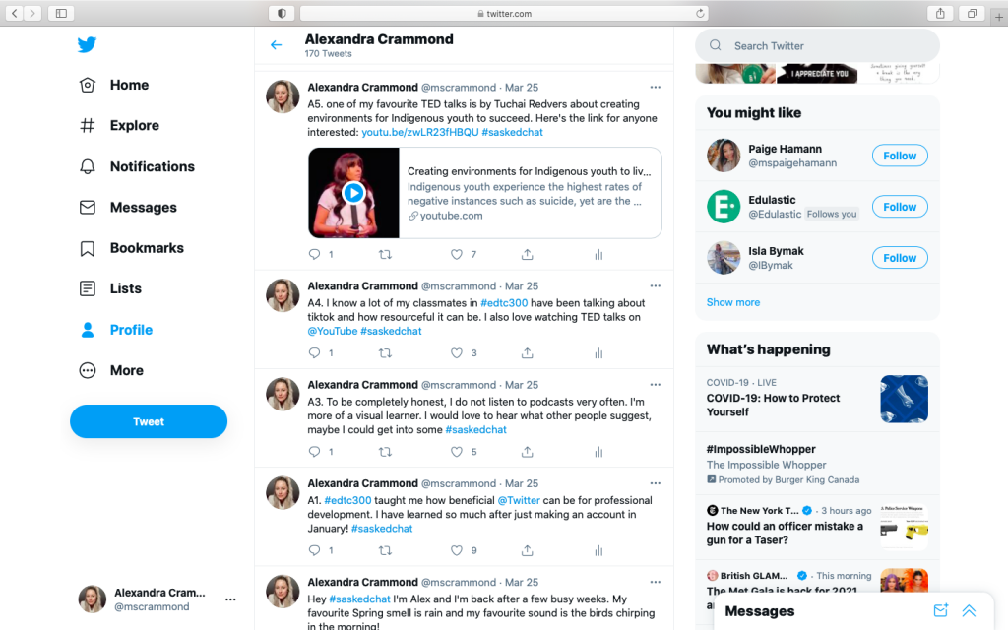Open Bookmarks in the sidebar
This screenshot has height=630, width=1008.
click(x=131, y=248)
